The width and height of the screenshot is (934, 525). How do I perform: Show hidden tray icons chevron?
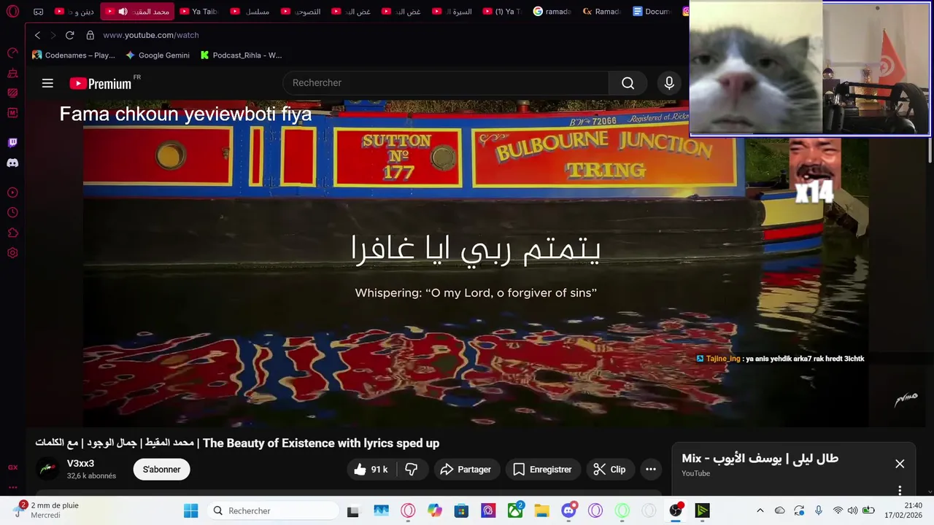(x=760, y=510)
